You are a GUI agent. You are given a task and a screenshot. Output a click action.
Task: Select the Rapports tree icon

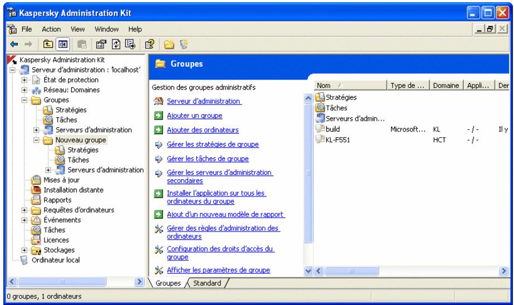point(36,200)
